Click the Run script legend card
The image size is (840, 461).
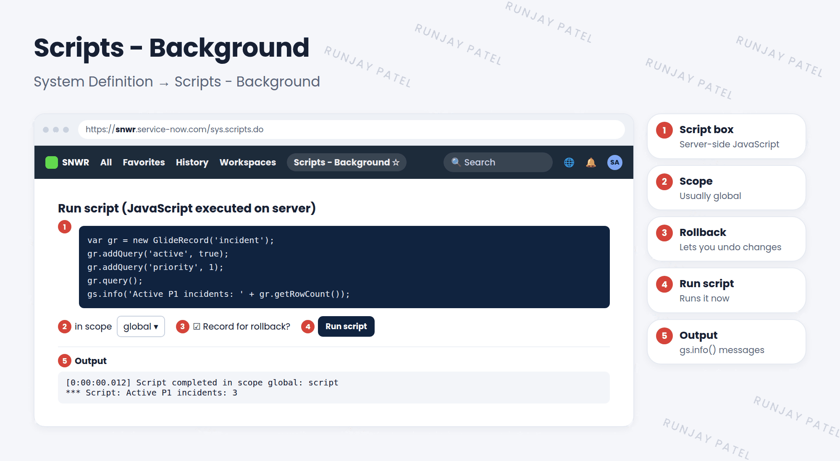tap(726, 290)
